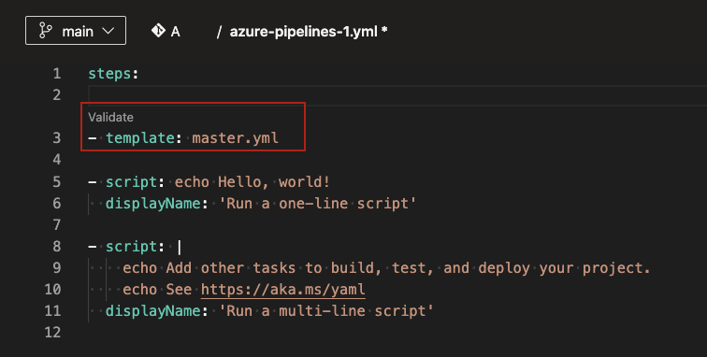707x357 pixels.
Task: Click 'Run a one-line script' string
Action: tap(317, 204)
